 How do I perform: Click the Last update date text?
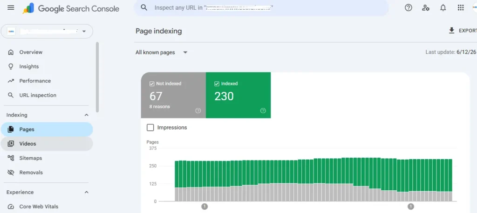[x=451, y=52]
